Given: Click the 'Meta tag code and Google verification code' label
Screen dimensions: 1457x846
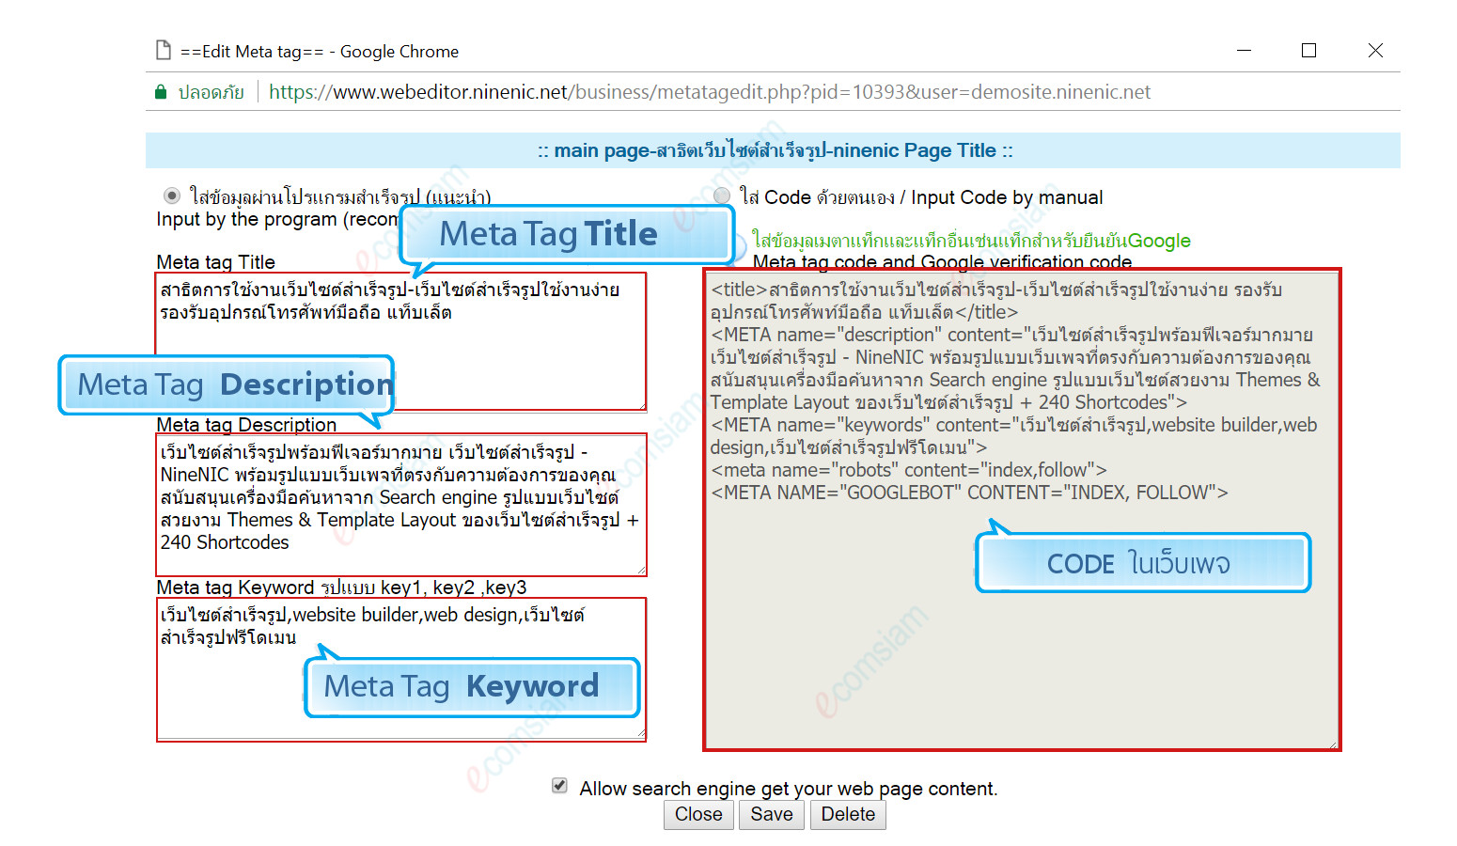Looking at the screenshot, I should click(942, 262).
